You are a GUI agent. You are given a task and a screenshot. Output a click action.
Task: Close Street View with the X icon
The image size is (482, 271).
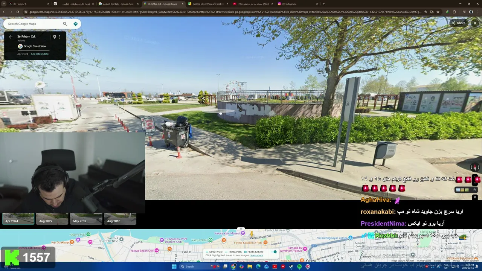point(475,23)
